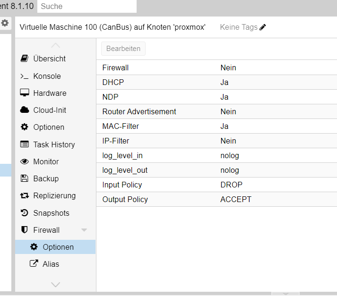Open the Konsole terminal icon
Image resolution: width=337 pixels, height=296 pixels.
tap(24, 76)
